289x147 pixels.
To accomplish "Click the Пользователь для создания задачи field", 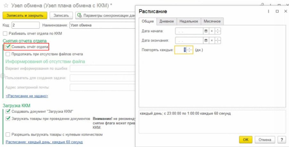I will (x=103, y=78).
